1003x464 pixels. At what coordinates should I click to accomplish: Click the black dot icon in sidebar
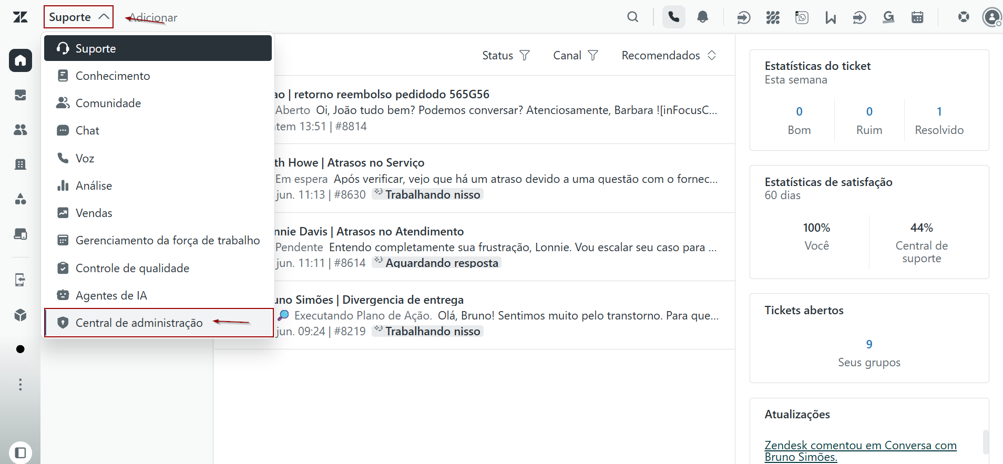pos(21,349)
